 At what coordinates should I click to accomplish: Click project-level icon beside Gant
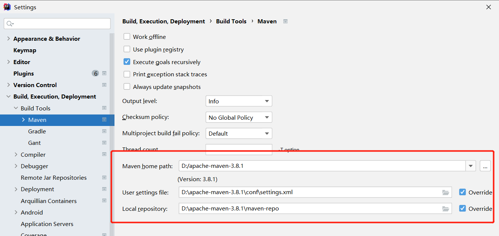[x=104, y=143]
